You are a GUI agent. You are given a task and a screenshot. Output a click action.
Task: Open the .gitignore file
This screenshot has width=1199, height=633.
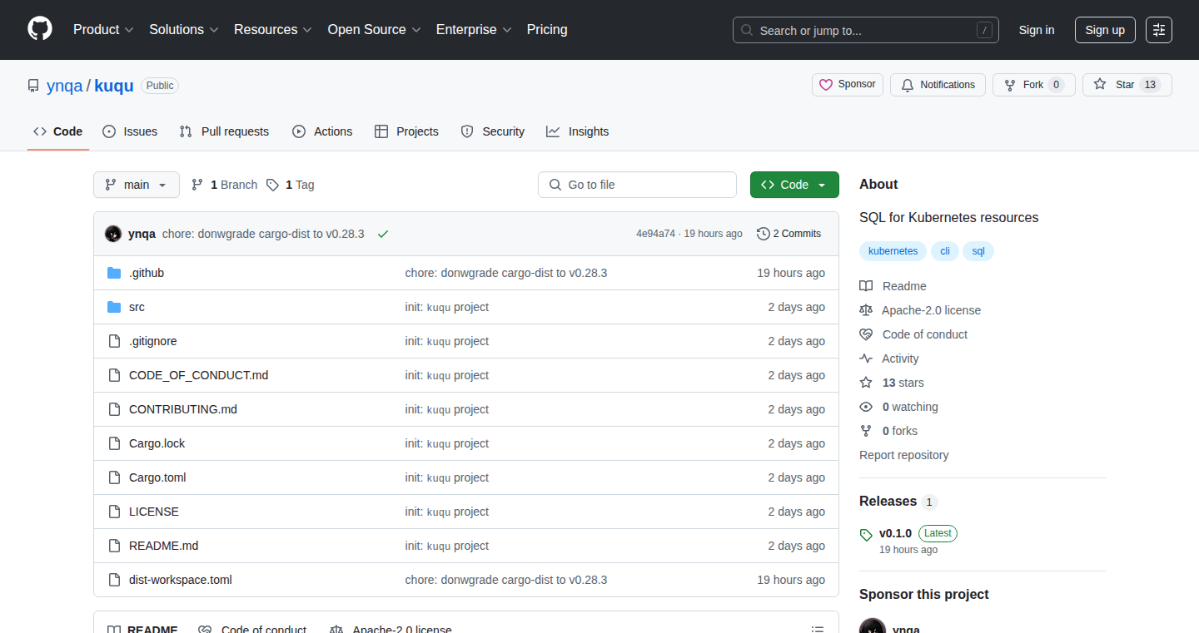coord(152,341)
